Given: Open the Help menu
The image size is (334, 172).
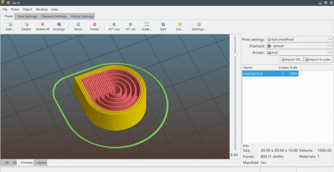Looking at the screenshot, I should pos(54,9).
